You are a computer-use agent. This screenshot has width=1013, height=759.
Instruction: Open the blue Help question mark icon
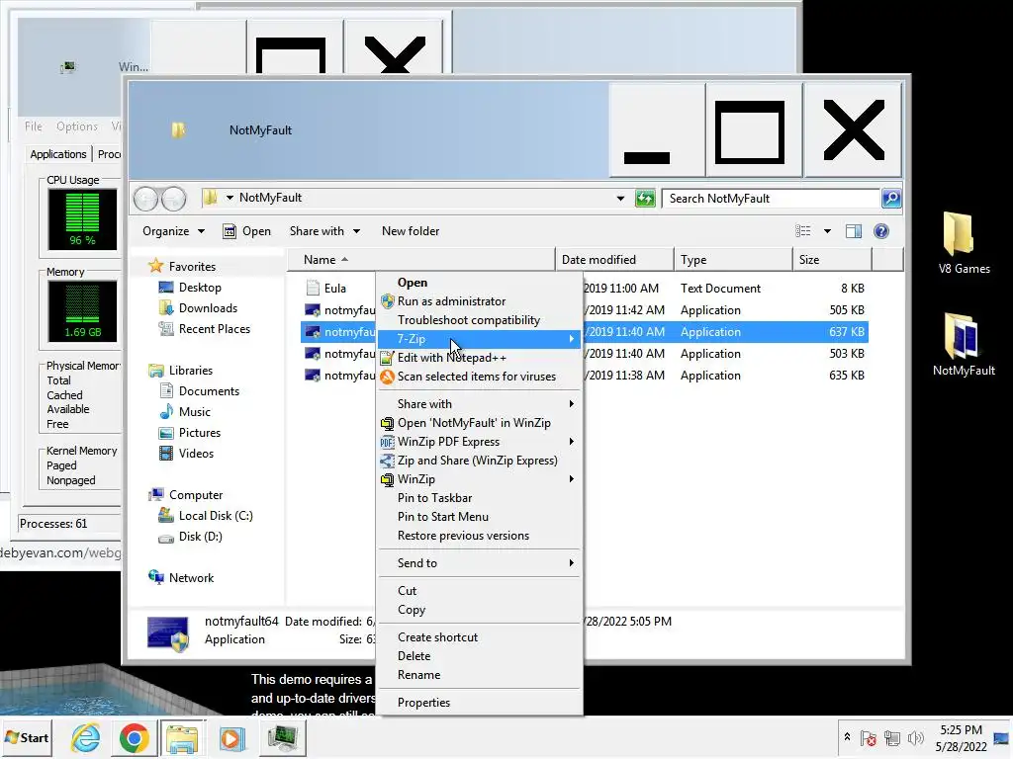(x=881, y=231)
